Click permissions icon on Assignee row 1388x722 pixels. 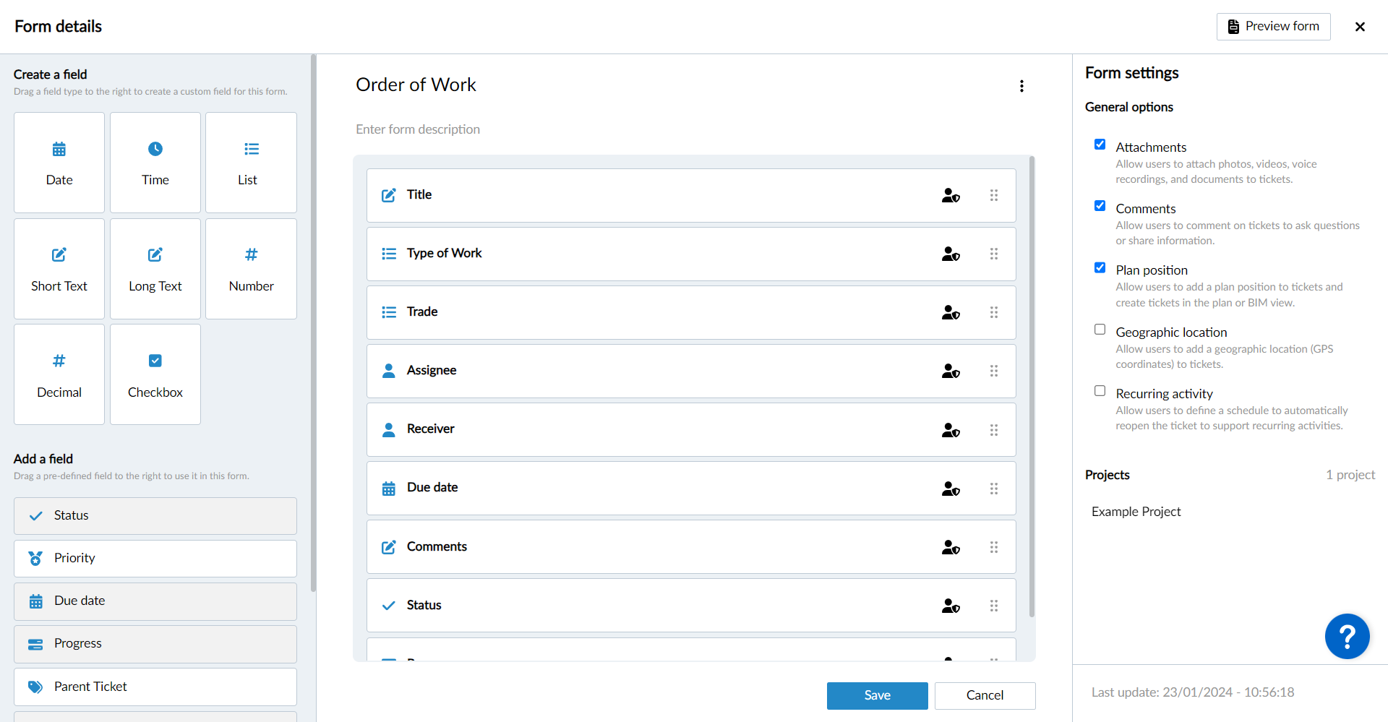(x=951, y=371)
